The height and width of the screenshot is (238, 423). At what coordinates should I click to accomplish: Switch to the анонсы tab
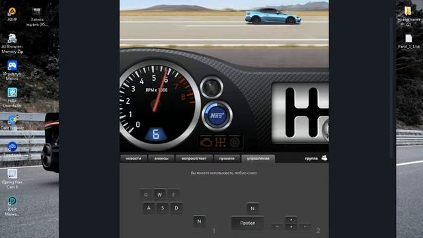(161, 159)
